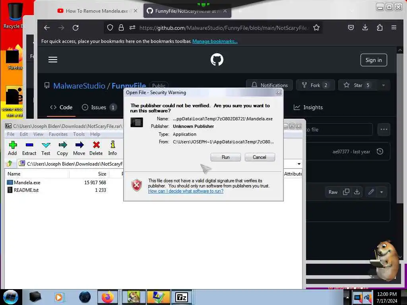Close the FunnyFile GitHub tab
The image size is (407, 305).
coord(225,11)
